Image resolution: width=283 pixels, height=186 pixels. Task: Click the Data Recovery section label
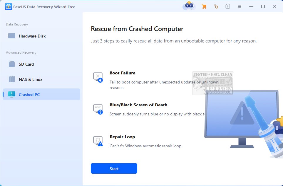[x=17, y=24]
